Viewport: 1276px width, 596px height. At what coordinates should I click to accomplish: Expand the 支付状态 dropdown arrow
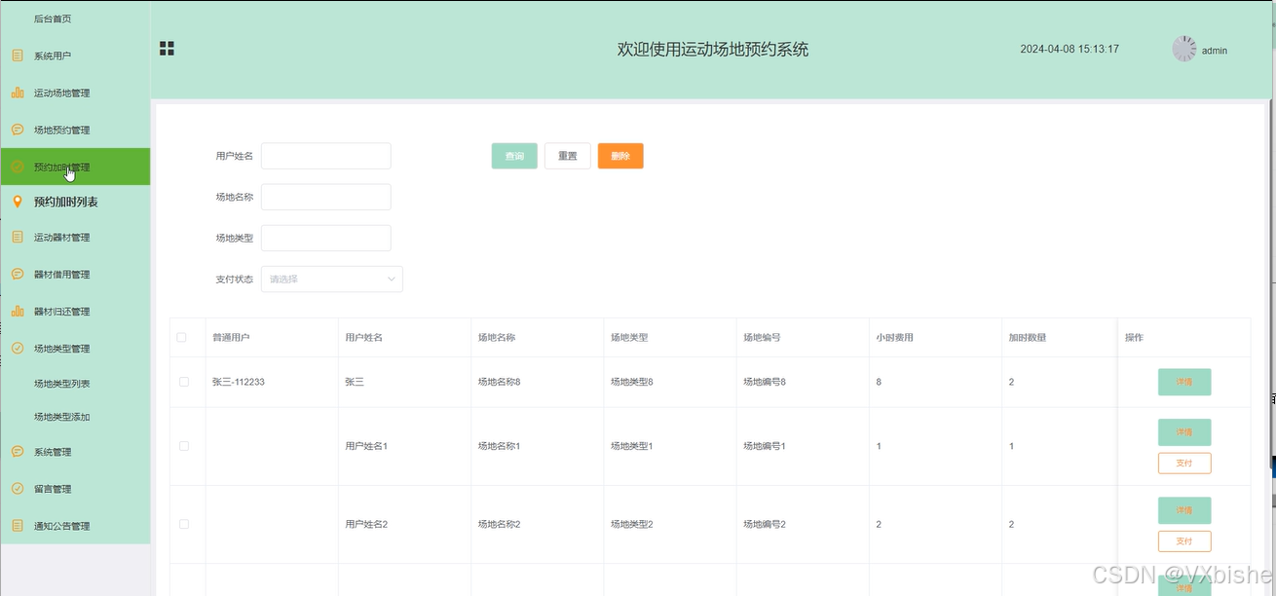(392, 279)
